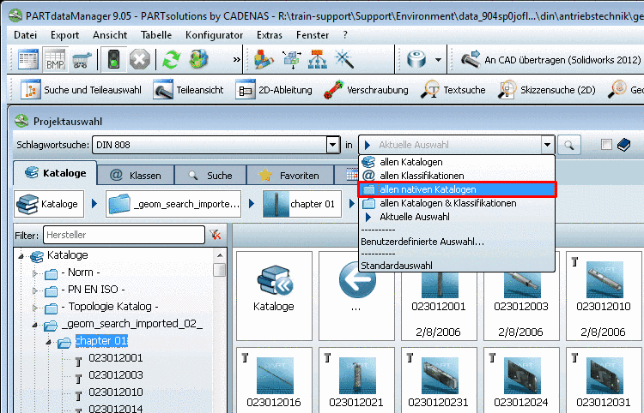
Task: Click the green refresh arrows icon
Action: 171,60
